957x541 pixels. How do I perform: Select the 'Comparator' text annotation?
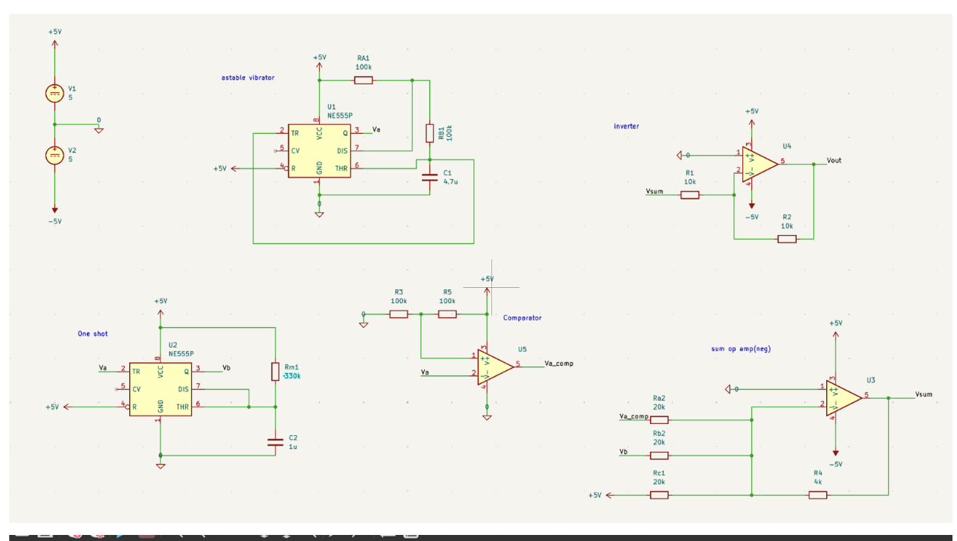point(521,317)
